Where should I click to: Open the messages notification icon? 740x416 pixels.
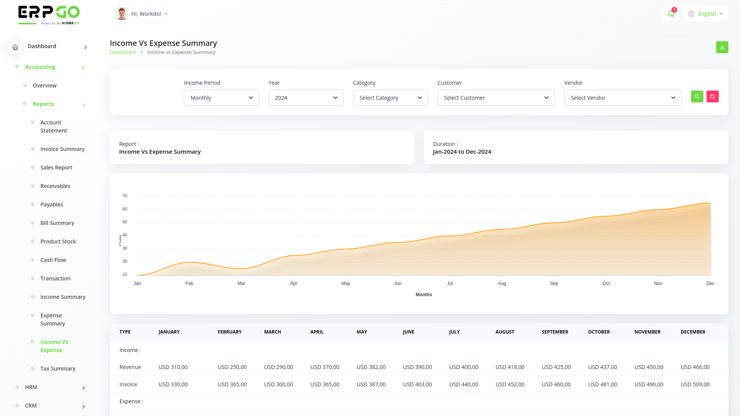tap(671, 13)
